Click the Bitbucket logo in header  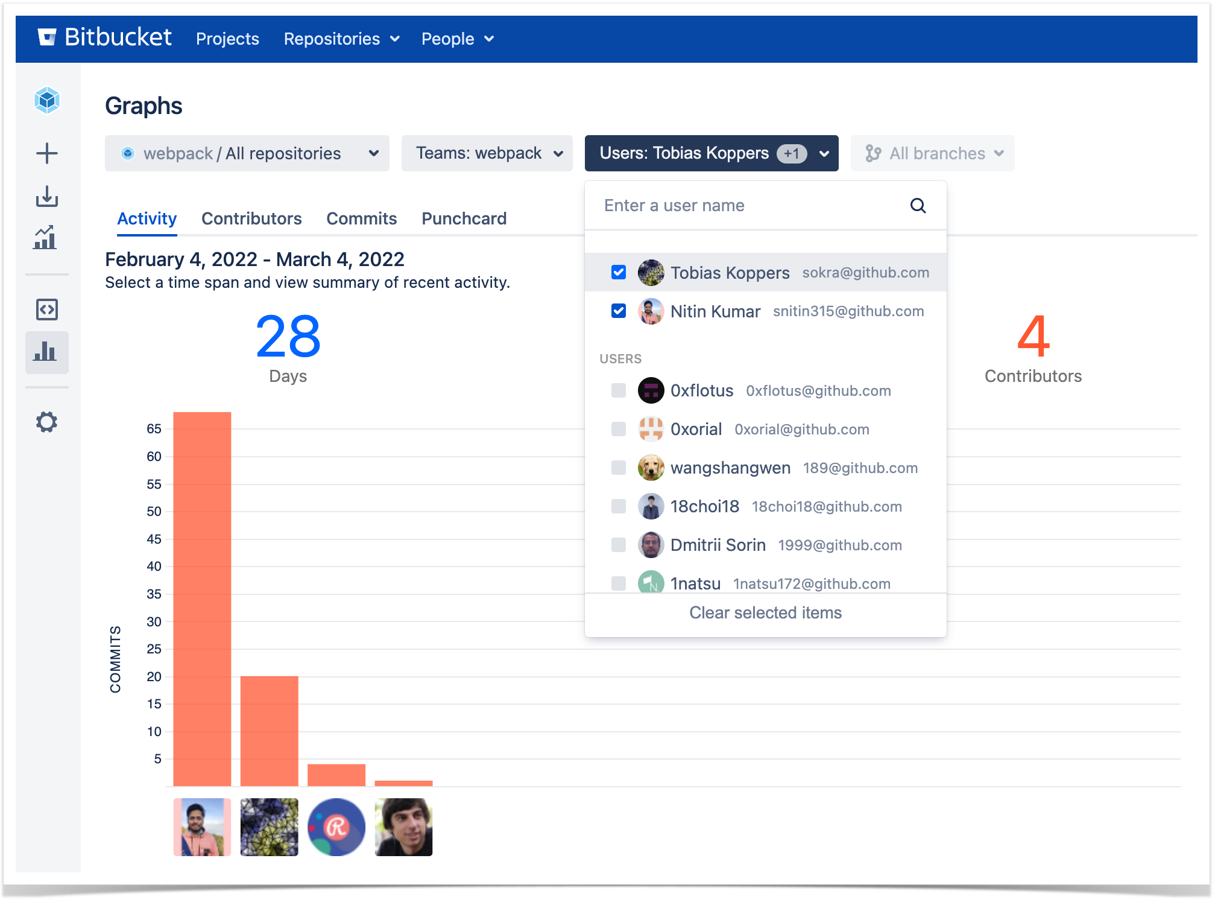point(104,38)
